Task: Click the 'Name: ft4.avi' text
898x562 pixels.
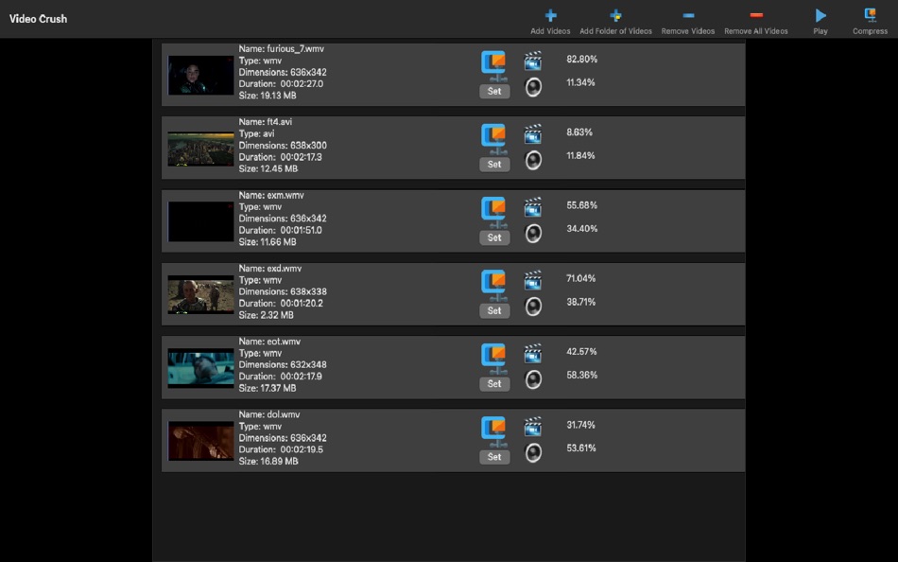Action: pyautogui.click(x=266, y=122)
